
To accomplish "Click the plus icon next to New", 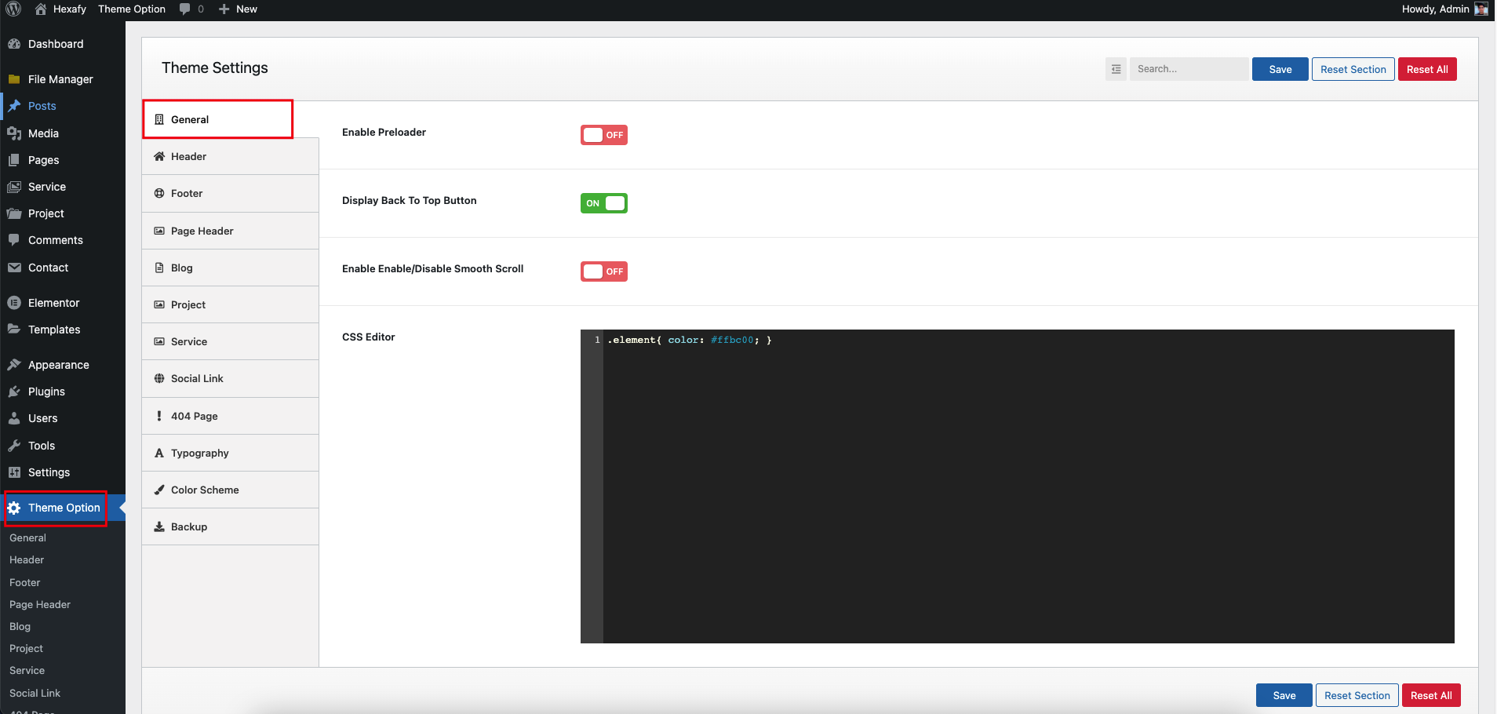I will (224, 9).
